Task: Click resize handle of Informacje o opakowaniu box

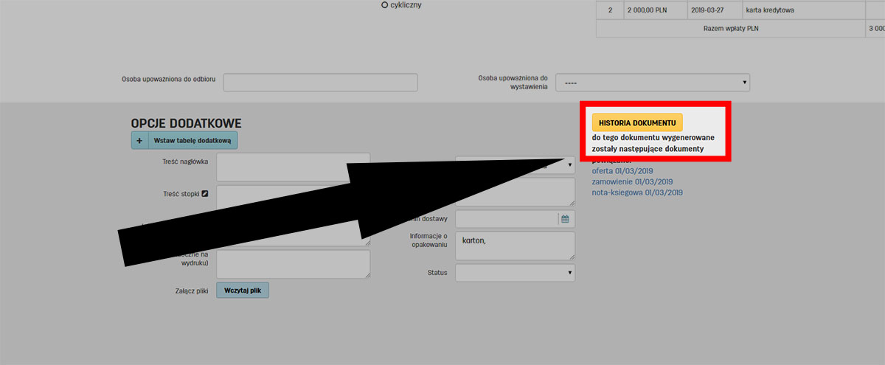Action: pos(571,256)
